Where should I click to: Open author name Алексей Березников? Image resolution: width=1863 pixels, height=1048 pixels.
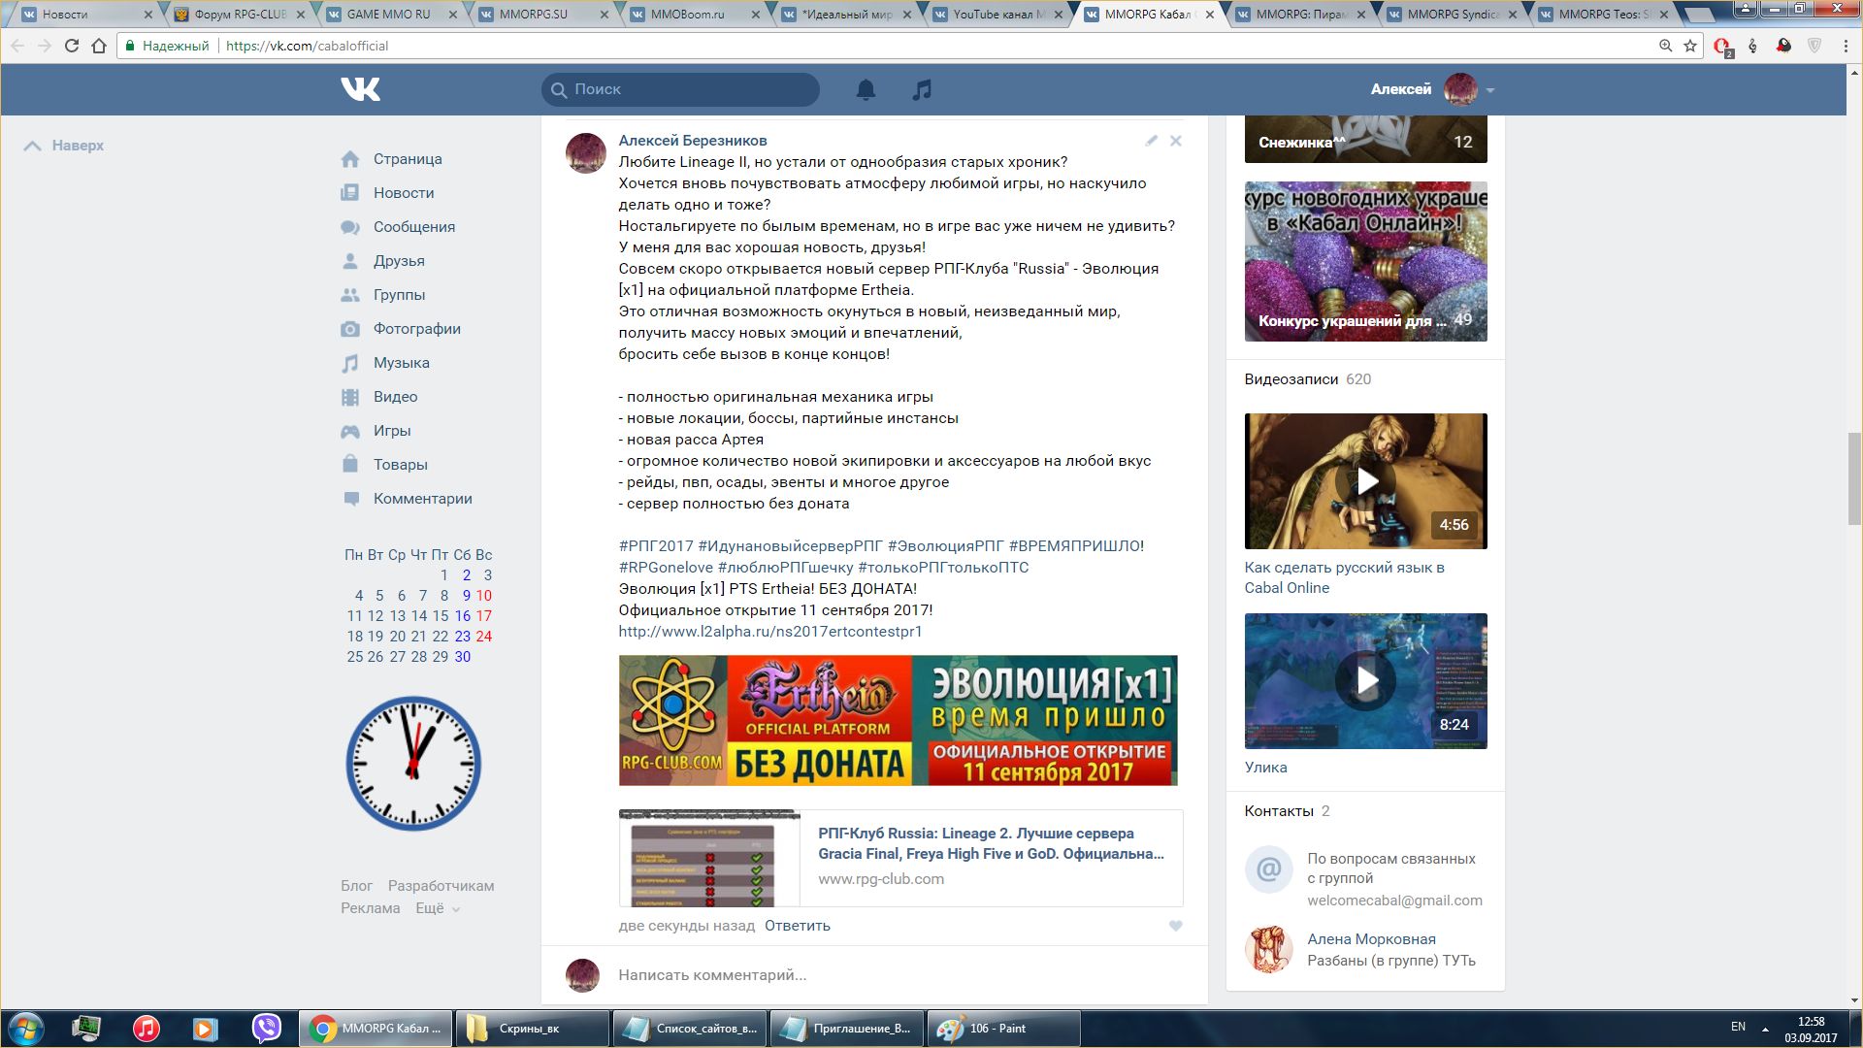(x=693, y=141)
